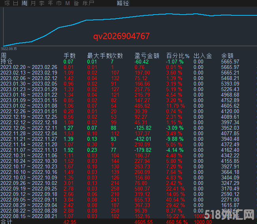Click the 出入金 column header

[203, 56]
